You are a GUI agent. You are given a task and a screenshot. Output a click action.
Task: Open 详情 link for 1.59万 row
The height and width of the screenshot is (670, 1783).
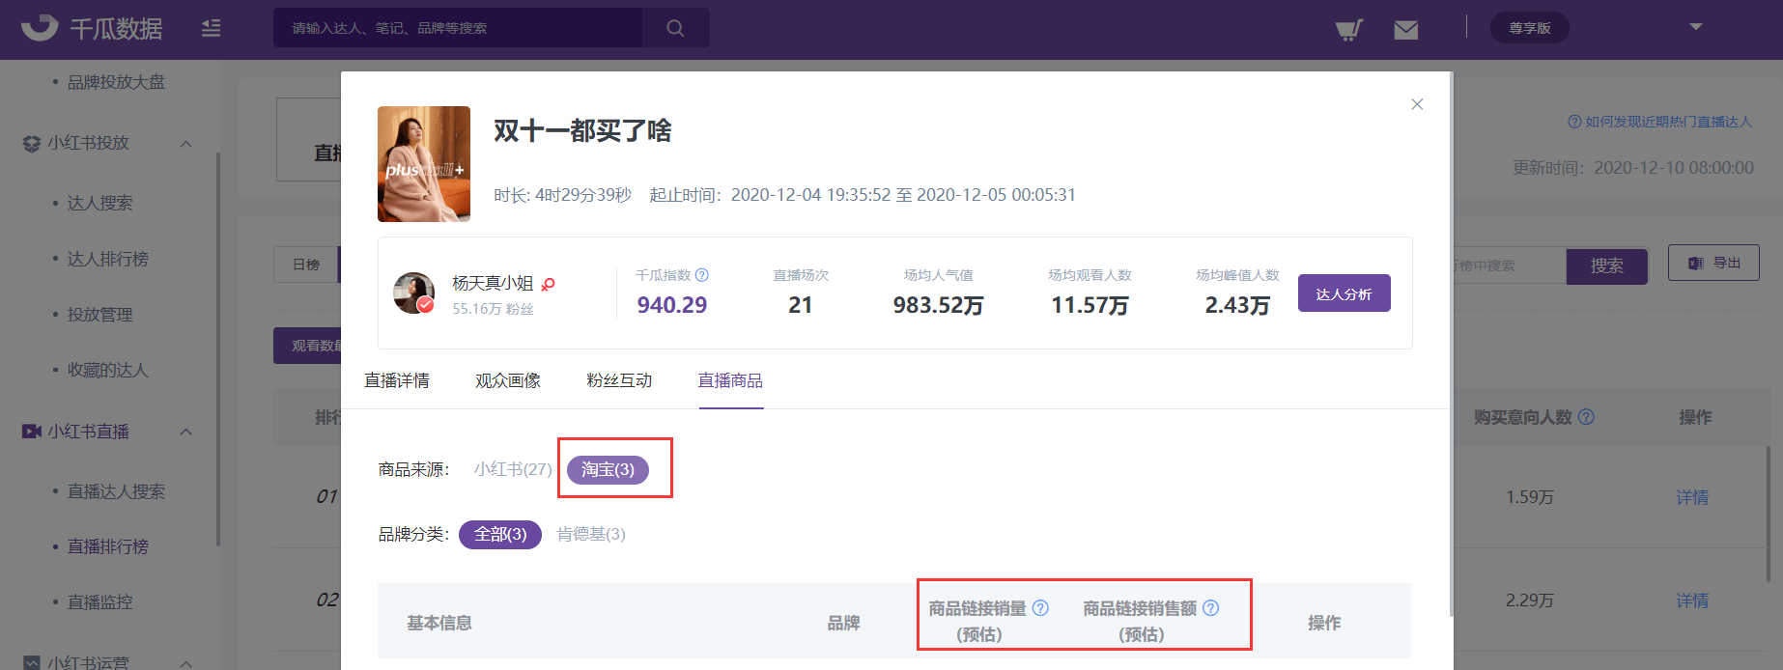click(1692, 497)
